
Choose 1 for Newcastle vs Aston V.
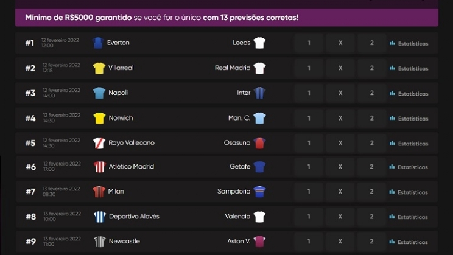[x=309, y=241]
